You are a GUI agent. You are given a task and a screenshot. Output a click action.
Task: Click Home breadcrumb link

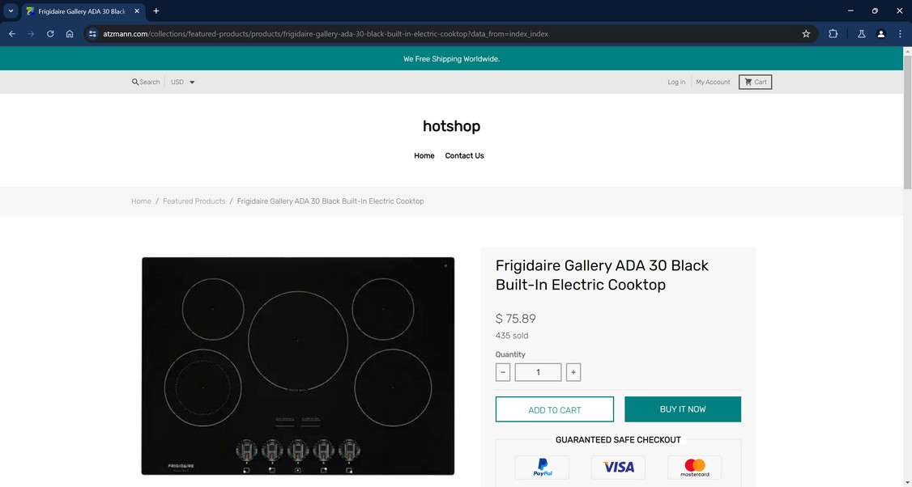coord(141,201)
